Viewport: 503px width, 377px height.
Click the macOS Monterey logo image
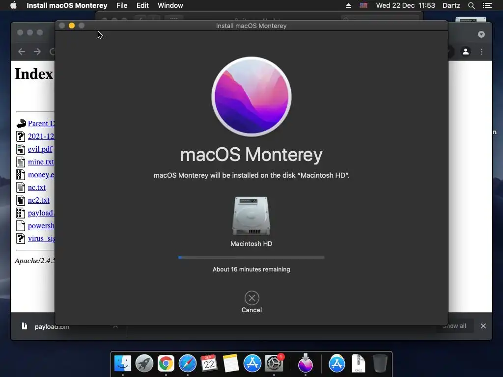click(251, 97)
